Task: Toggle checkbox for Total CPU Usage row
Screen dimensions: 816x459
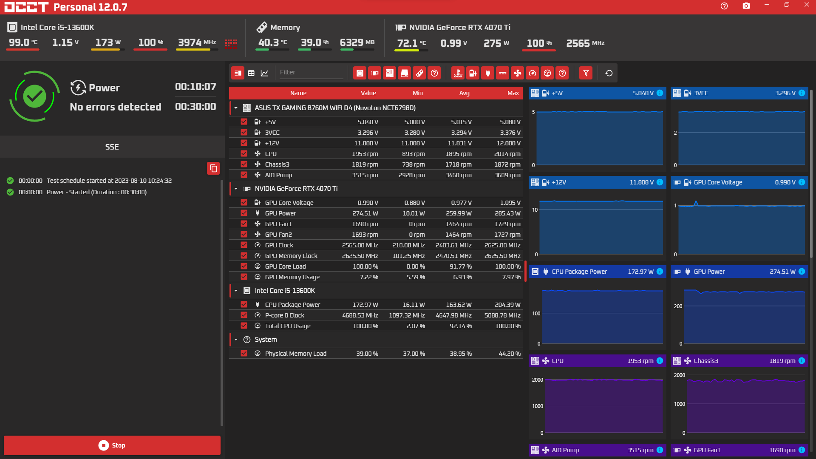Action: 243,326
